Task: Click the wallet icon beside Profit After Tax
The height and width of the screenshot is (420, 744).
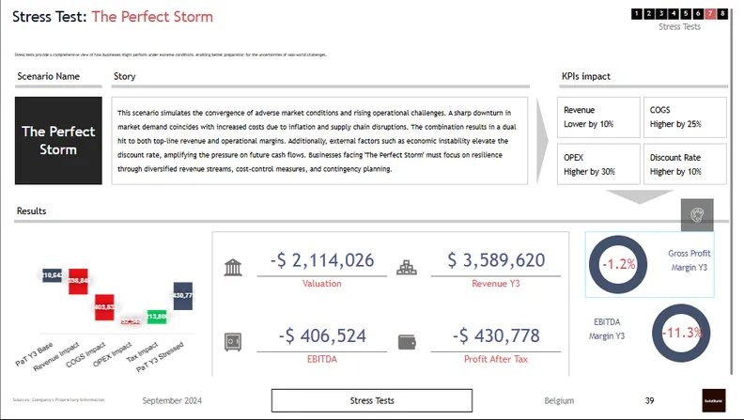Action: coord(405,342)
